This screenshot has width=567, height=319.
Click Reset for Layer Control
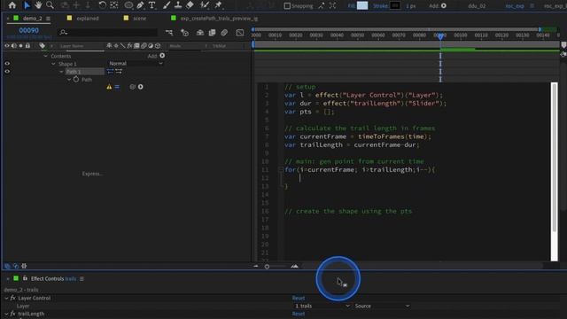click(x=299, y=298)
